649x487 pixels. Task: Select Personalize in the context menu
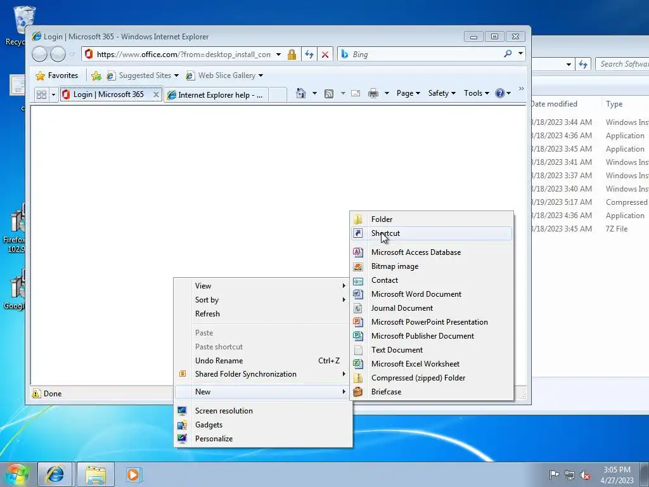pyautogui.click(x=263, y=439)
